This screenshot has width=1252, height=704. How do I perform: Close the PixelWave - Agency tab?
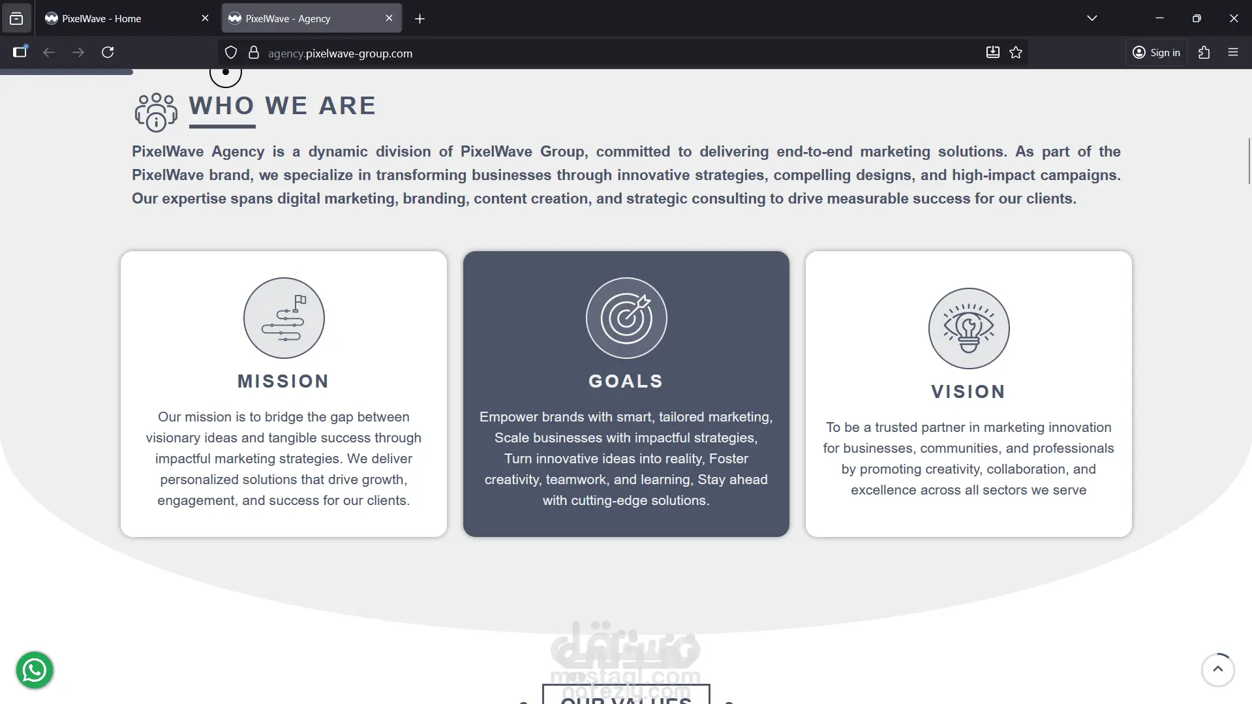coord(389,18)
